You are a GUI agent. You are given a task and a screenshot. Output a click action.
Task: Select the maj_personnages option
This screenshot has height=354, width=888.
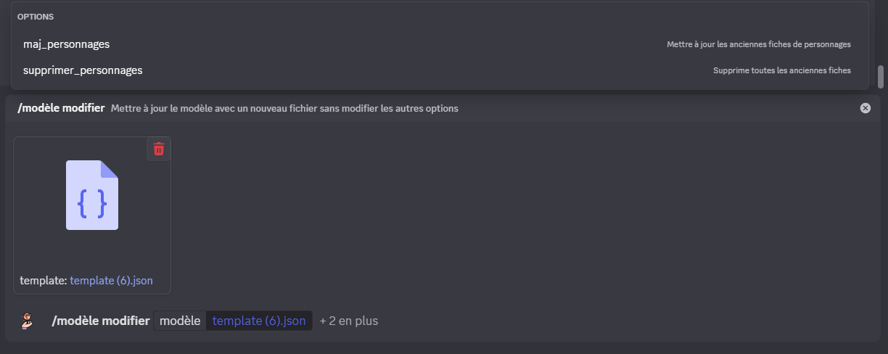67,44
